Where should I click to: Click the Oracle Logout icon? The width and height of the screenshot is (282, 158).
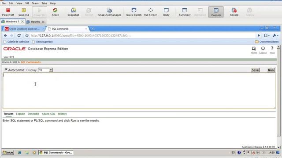[x=263, y=50]
